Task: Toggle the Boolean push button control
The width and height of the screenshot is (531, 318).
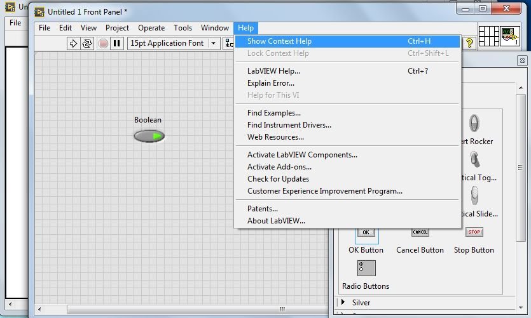Action: [149, 136]
